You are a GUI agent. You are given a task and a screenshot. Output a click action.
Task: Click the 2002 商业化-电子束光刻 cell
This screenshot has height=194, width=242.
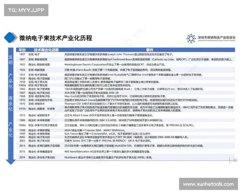[39, 137]
